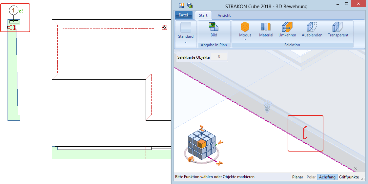The height and width of the screenshot is (184, 368).
Task: Open the Datei menu tab
Action: pyautogui.click(x=184, y=15)
